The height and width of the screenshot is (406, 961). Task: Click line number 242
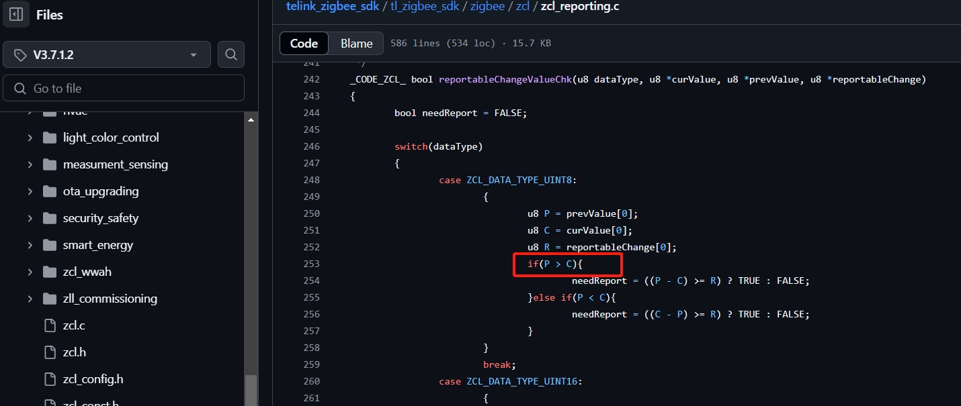point(311,79)
